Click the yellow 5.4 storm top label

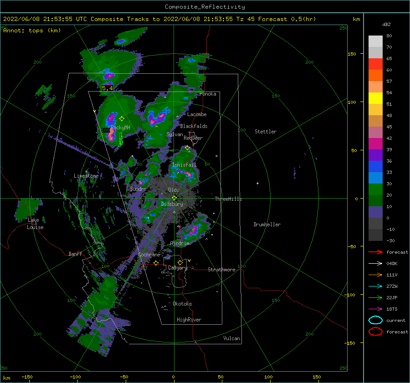[x=107, y=88]
